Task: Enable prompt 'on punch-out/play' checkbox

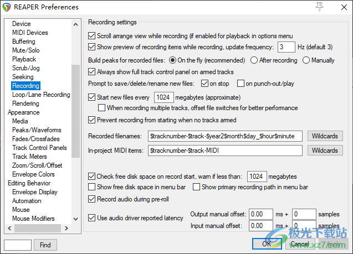Action: click(241, 84)
